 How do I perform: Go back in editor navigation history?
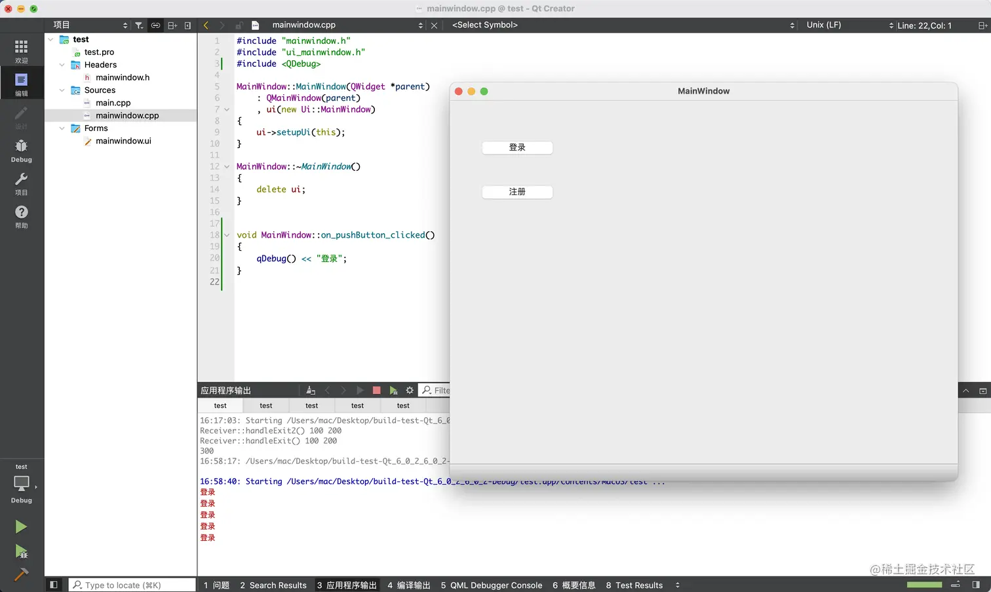tap(206, 26)
